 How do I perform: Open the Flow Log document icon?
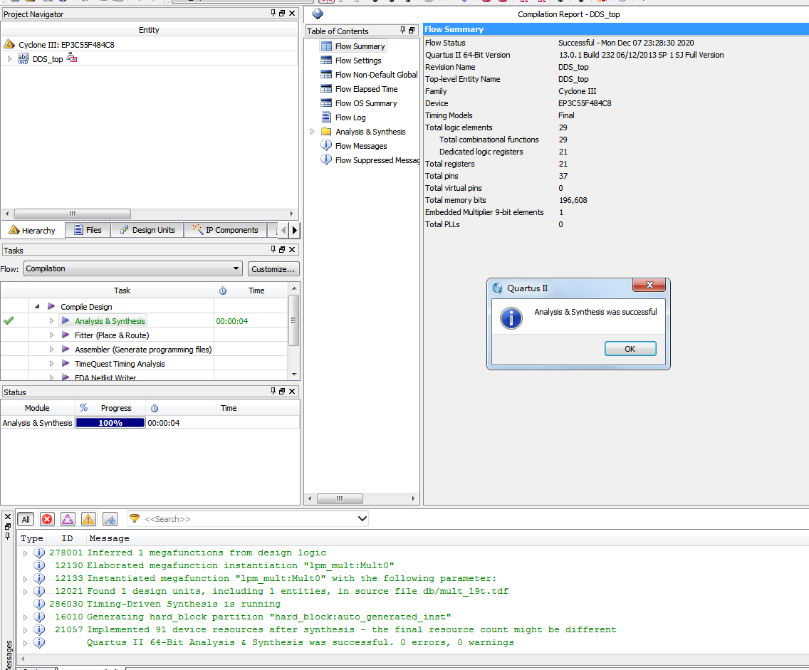click(326, 117)
